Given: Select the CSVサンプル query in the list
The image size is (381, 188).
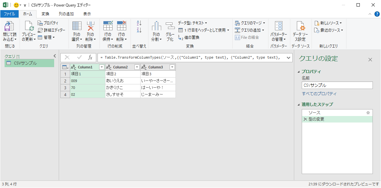Looking at the screenshot, I should 29,63.
